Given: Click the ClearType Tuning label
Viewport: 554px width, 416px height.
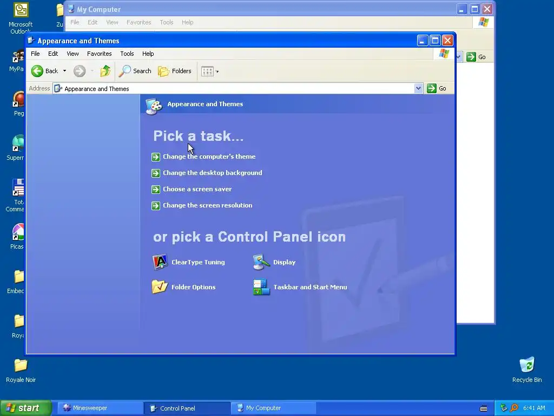Looking at the screenshot, I should click(x=198, y=262).
